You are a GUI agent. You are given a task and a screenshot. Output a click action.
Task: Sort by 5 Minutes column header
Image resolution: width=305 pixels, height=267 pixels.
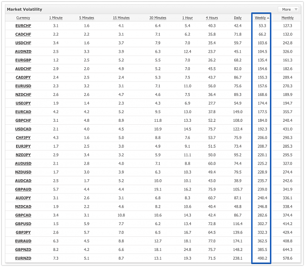[86, 18]
